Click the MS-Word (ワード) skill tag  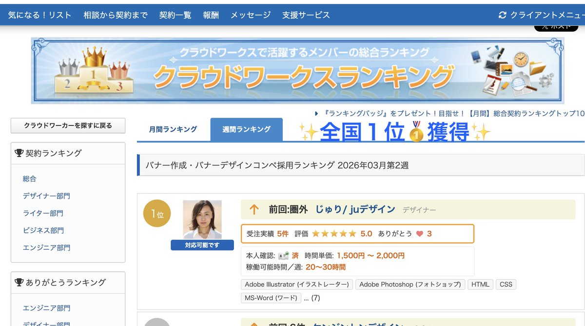(x=271, y=298)
